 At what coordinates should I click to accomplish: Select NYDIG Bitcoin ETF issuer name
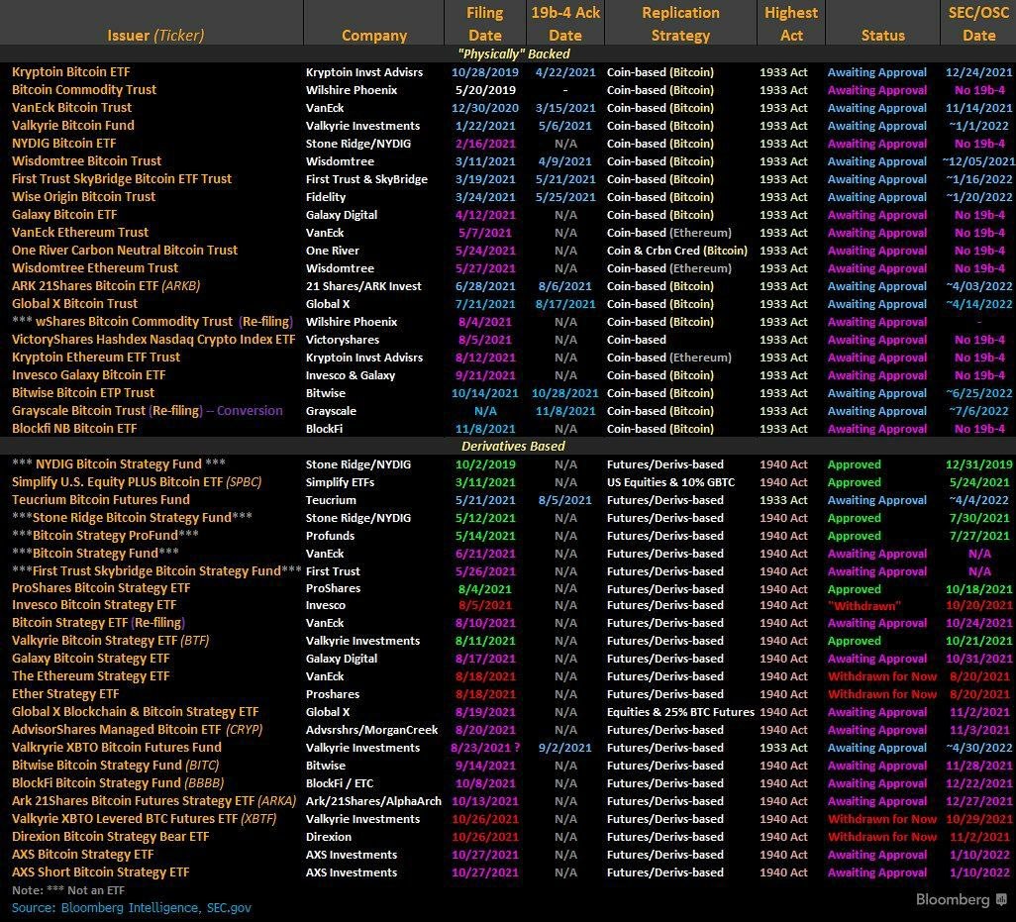click(x=64, y=144)
